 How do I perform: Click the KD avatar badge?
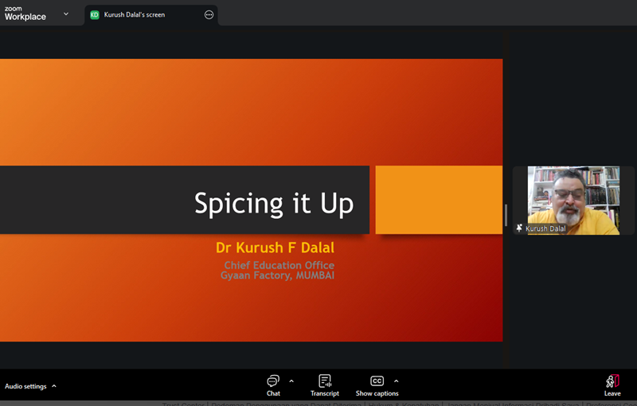(95, 15)
